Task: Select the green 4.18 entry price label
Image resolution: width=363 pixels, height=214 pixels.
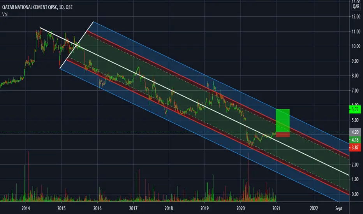Action: pyautogui.click(x=355, y=140)
